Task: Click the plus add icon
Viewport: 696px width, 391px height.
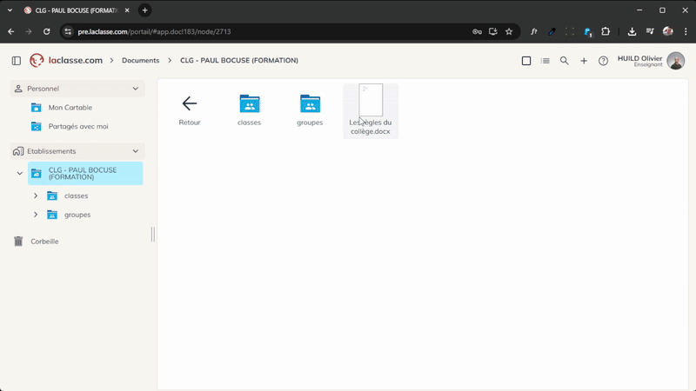Action: pos(584,61)
